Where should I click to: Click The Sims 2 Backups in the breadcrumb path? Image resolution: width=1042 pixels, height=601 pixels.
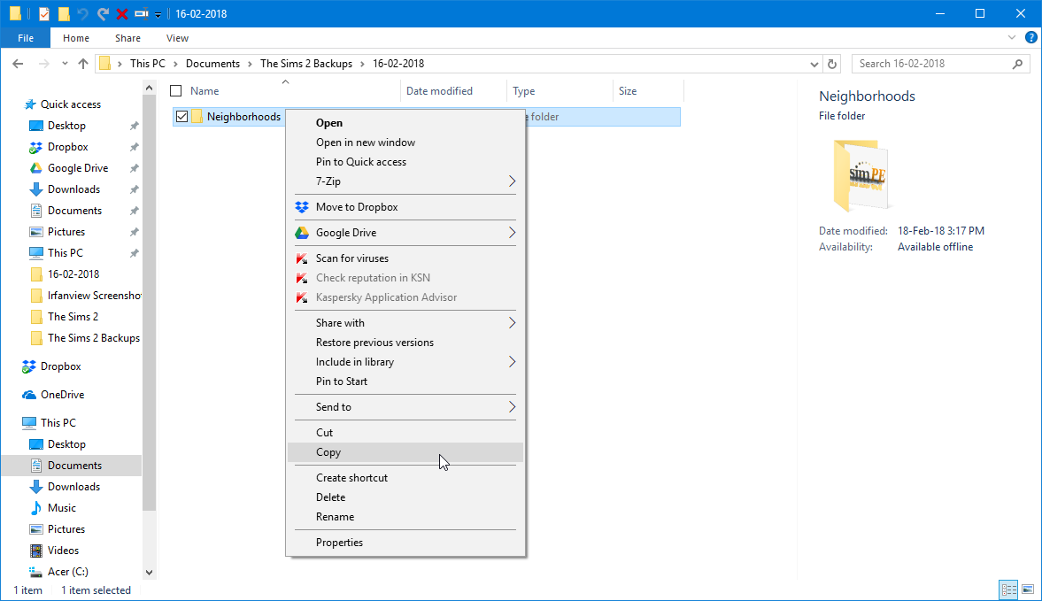[306, 64]
